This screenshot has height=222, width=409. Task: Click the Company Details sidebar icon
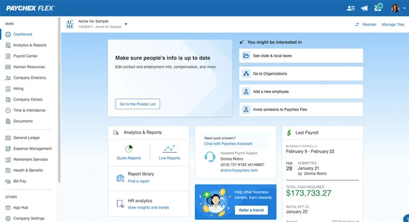coord(8,99)
